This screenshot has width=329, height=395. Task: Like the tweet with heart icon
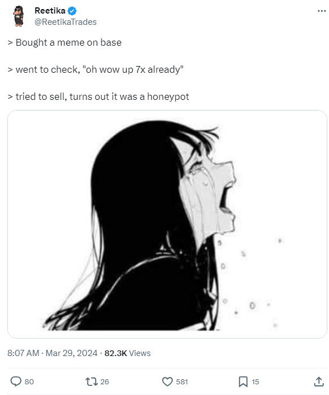167,381
